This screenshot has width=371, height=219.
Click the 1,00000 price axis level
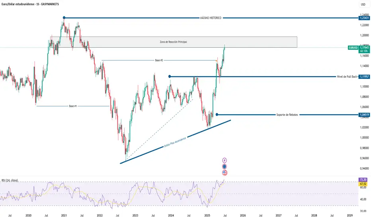coord(364,137)
